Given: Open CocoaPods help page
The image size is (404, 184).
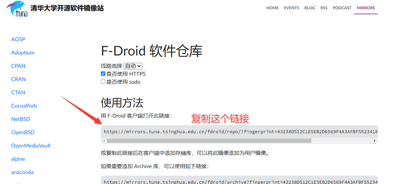Looking at the screenshot, I should tap(24, 106).
